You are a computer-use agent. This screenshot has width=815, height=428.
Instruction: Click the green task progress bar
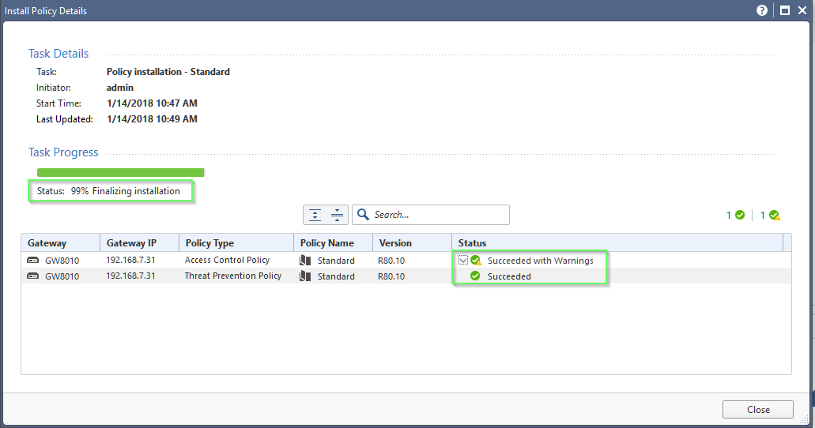pyautogui.click(x=121, y=172)
